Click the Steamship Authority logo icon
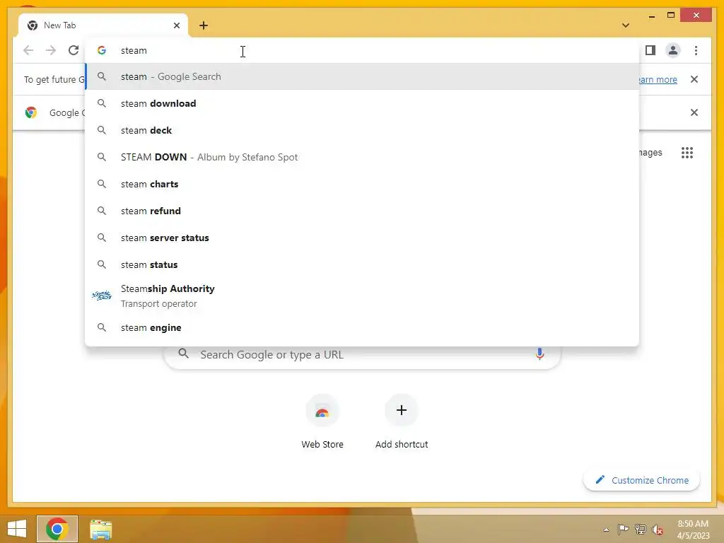The width and height of the screenshot is (724, 543). pyautogui.click(x=102, y=296)
